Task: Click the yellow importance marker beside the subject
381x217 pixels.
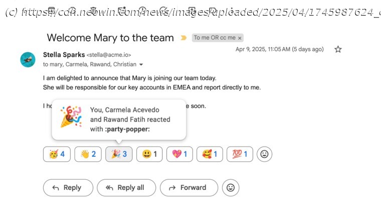Action: point(183,38)
